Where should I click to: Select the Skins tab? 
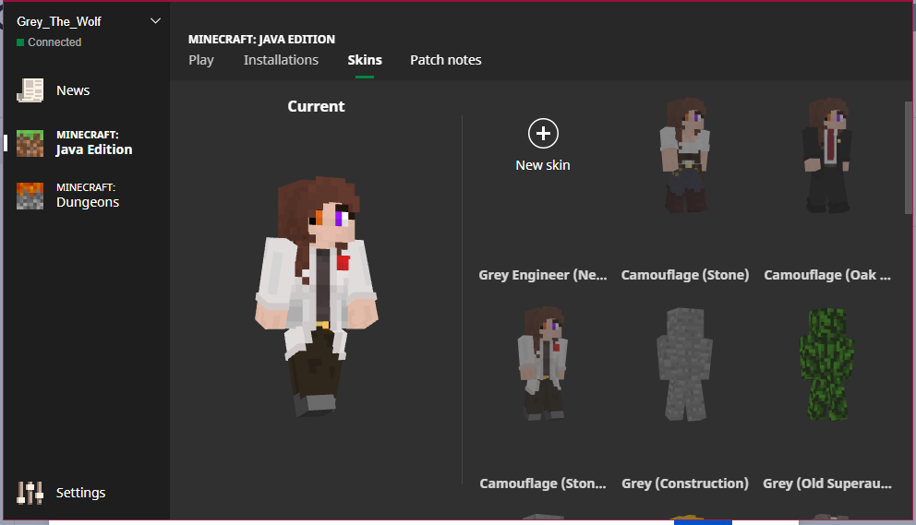point(365,60)
